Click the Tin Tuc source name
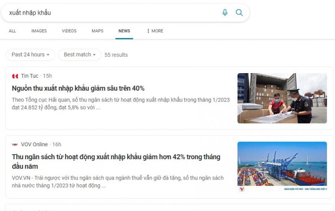The width and height of the screenshot is (335, 211). coord(30,76)
